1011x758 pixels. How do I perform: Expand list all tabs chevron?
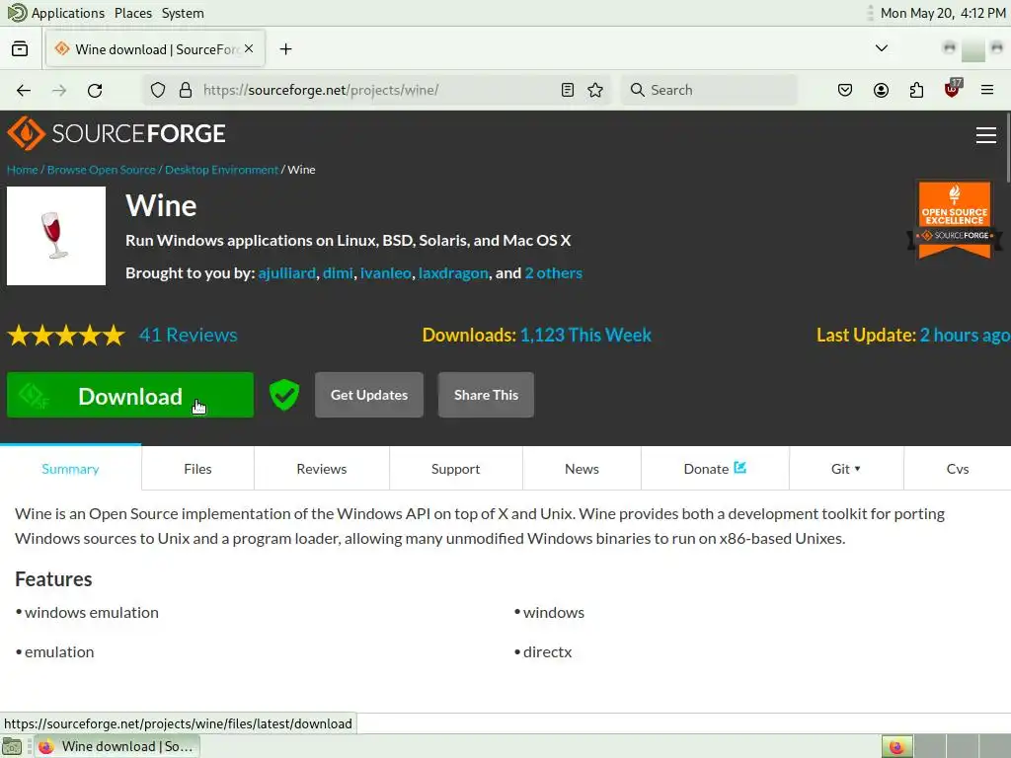coord(882,48)
